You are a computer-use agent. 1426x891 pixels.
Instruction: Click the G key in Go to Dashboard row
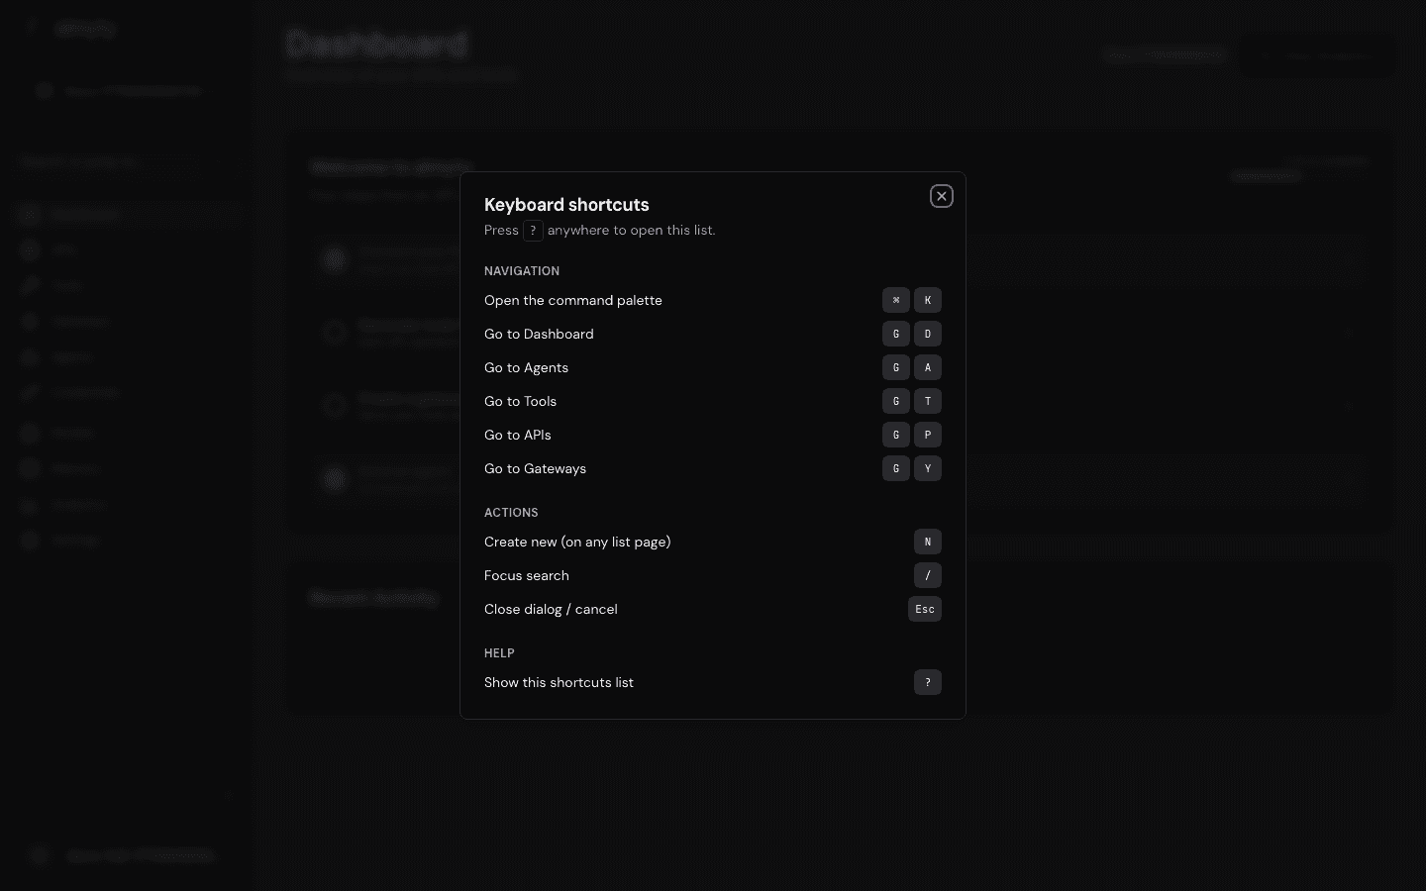click(x=896, y=334)
